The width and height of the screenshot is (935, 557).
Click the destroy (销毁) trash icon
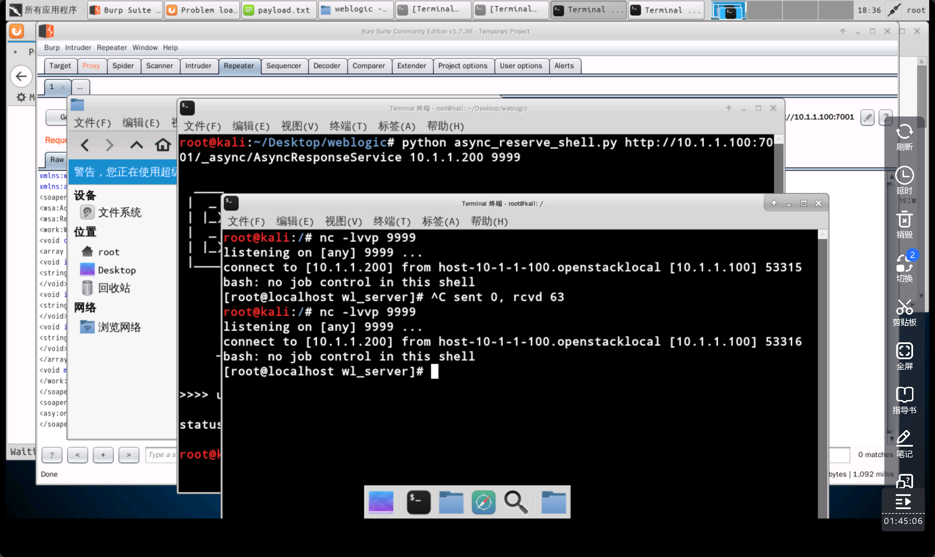[904, 220]
